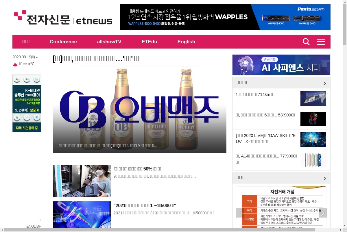Open the ENGLISH link in left sidebar
Viewport: 347px width, 232px height.
click(x=34, y=226)
